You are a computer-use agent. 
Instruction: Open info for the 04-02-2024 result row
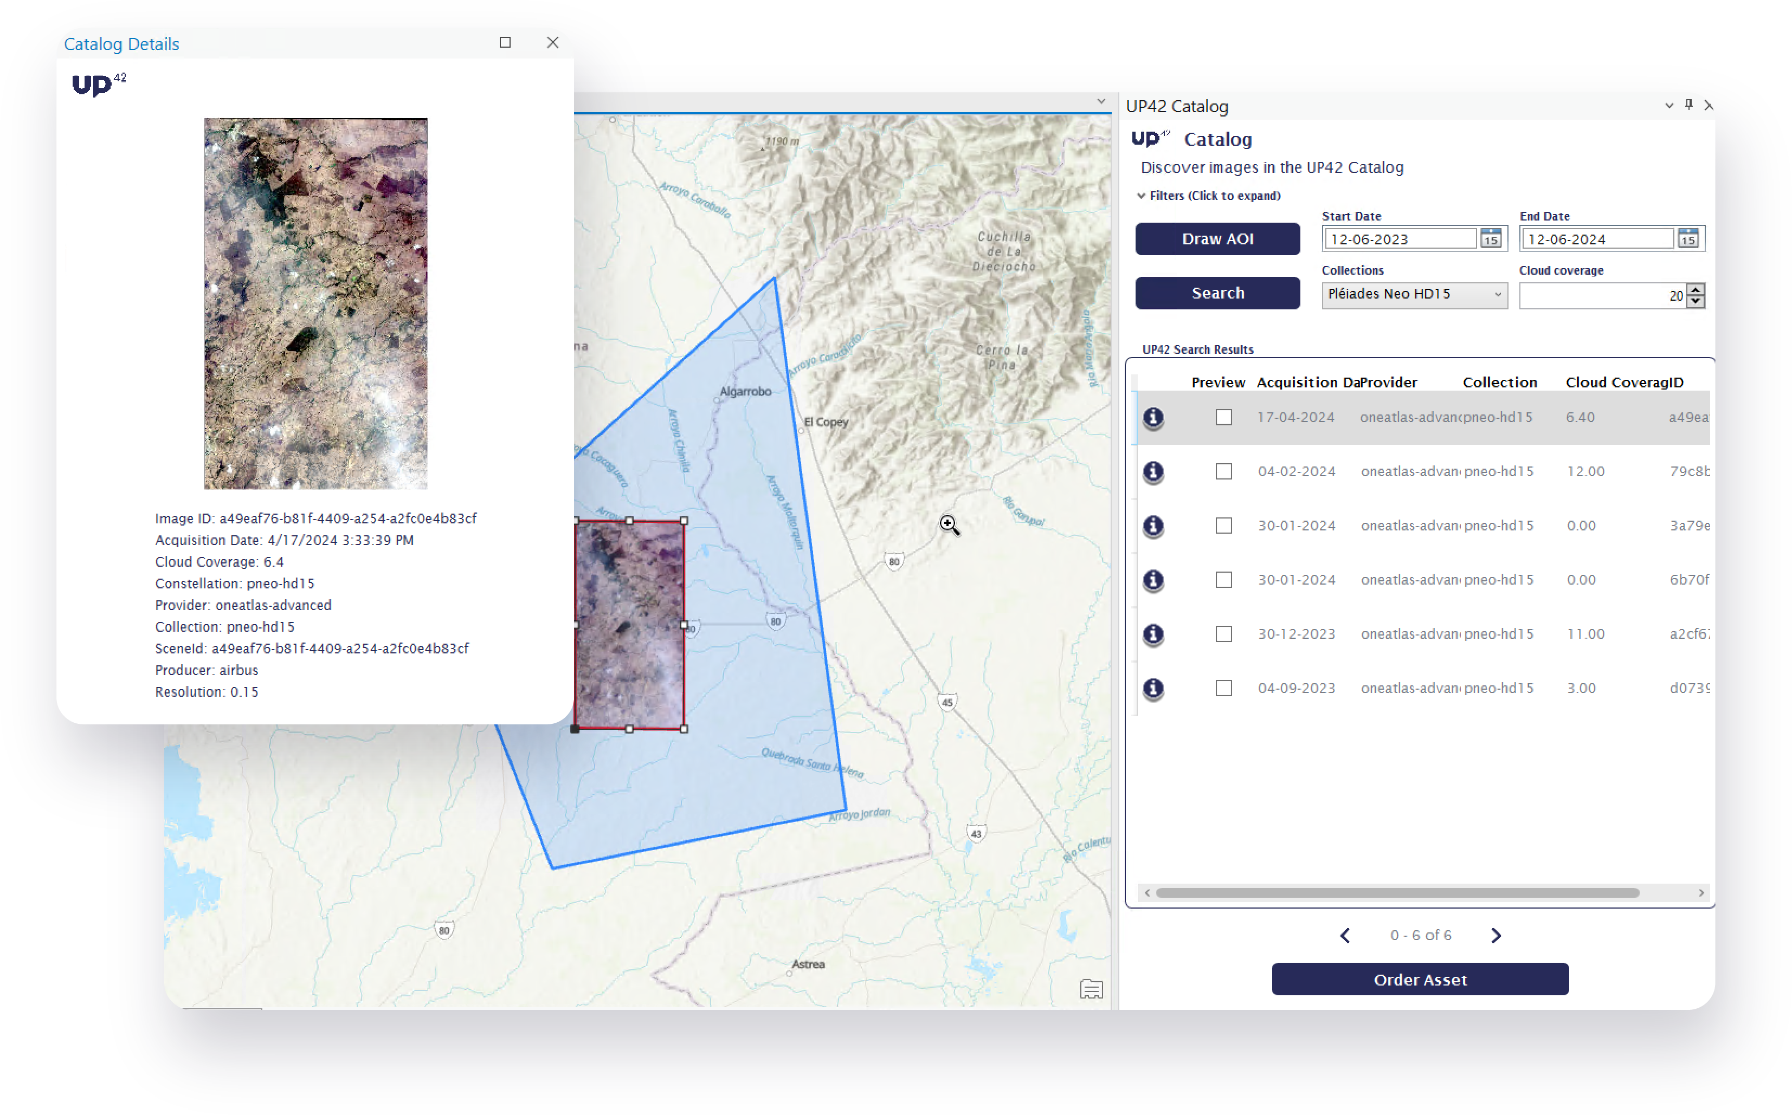tap(1153, 472)
